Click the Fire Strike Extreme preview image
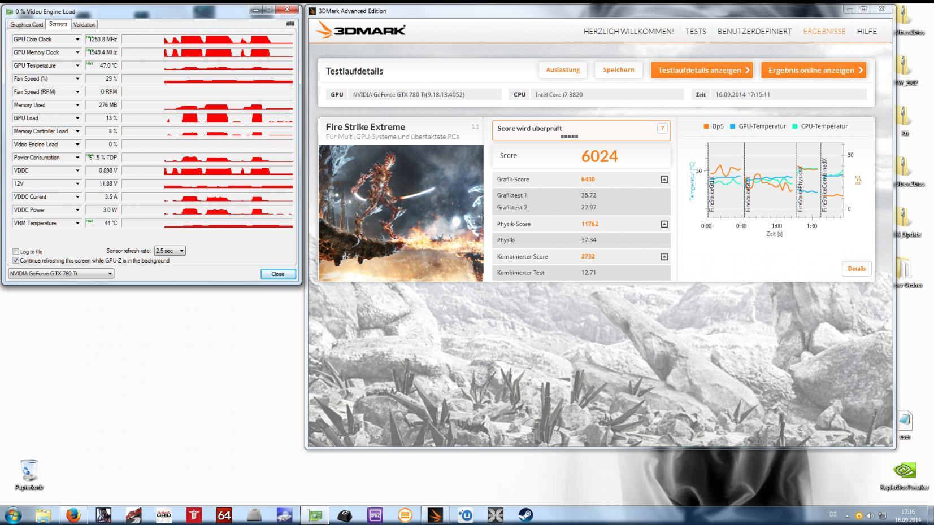The height and width of the screenshot is (525, 934). click(401, 213)
